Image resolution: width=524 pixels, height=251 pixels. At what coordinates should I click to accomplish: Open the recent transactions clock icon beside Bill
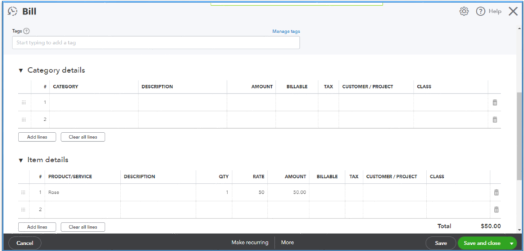pyautogui.click(x=13, y=11)
